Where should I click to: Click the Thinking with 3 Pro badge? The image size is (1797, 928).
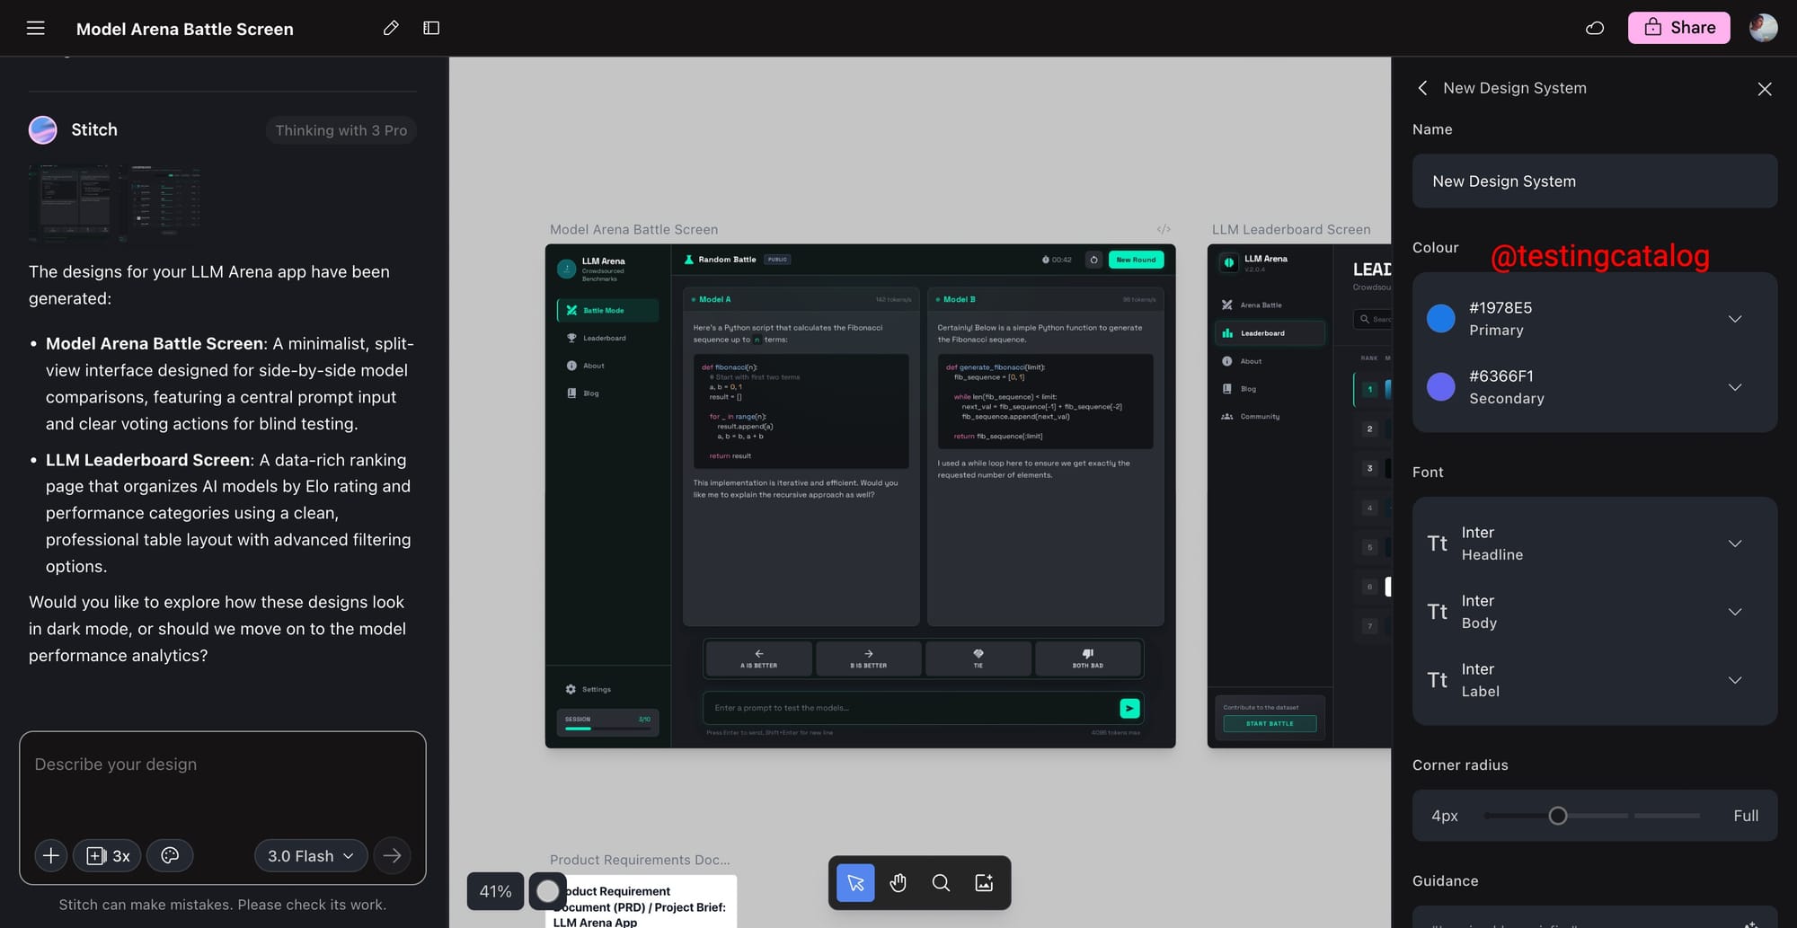(341, 130)
